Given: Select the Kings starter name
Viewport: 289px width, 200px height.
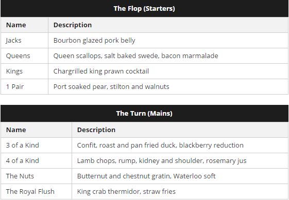Looking at the screenshot, I should pos(14,71).
